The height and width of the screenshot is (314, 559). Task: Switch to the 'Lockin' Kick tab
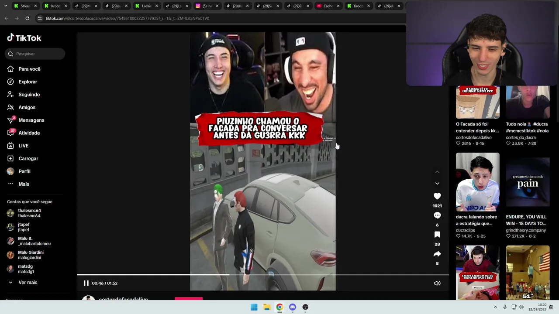[146, 6]
